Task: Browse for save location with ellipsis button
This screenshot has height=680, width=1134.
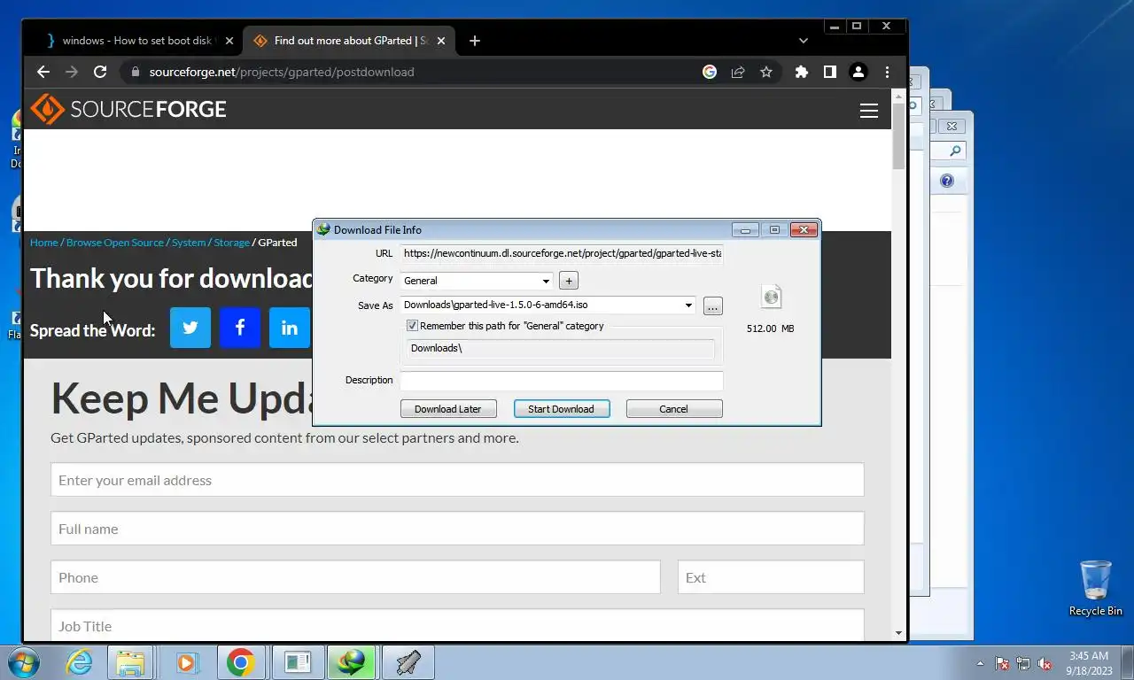Action: point(713,306)
